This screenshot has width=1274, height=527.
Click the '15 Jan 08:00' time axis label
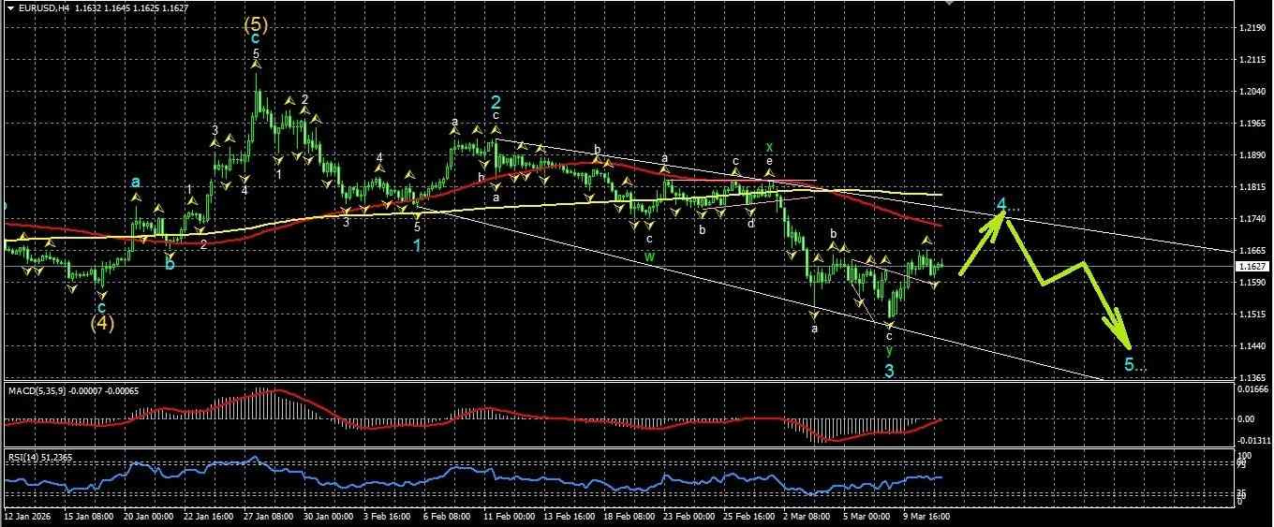88,516
